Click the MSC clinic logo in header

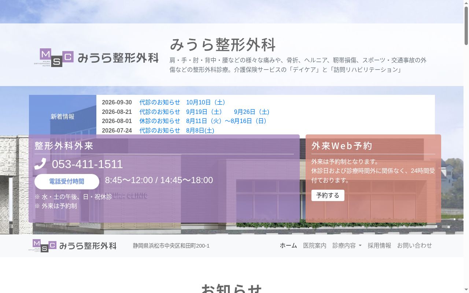(x=96, y=58)
